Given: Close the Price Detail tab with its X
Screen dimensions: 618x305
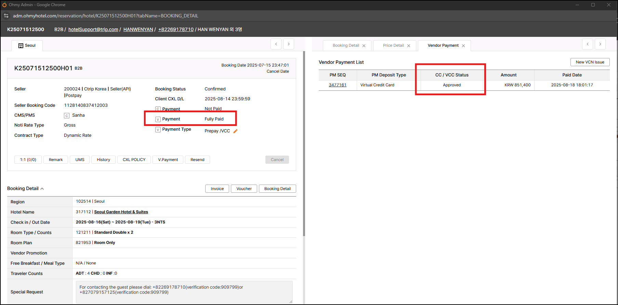Looking at the screenshot, I should [408, 46].
